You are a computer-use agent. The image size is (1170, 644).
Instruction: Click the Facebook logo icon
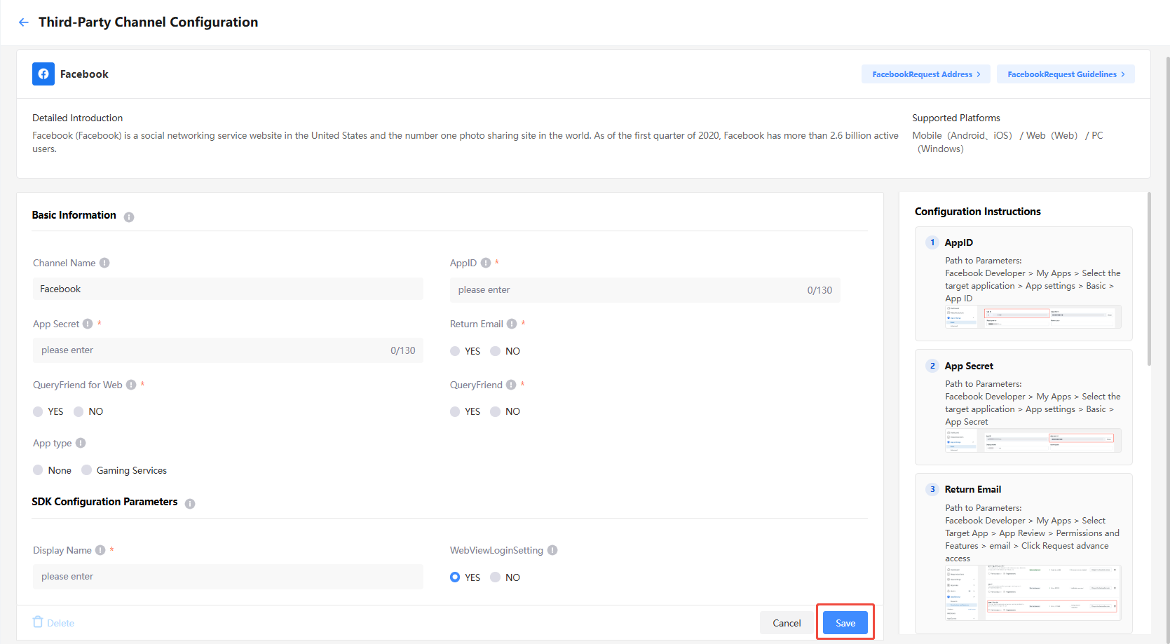43,74
